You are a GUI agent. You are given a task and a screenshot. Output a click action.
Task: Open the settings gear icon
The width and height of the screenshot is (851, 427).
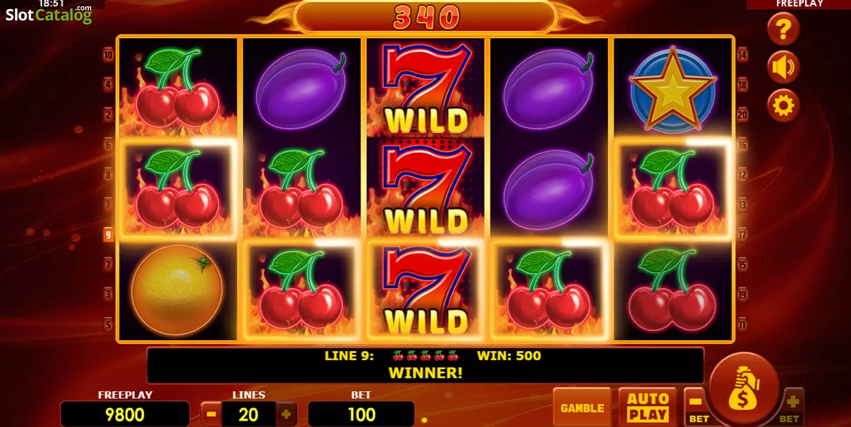tap(783, 106)
